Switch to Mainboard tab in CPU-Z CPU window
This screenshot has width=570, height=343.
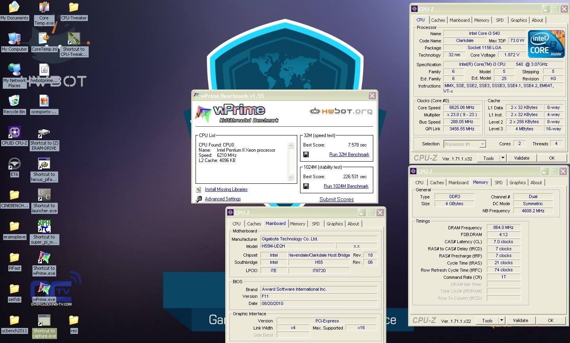coord(460,20)
